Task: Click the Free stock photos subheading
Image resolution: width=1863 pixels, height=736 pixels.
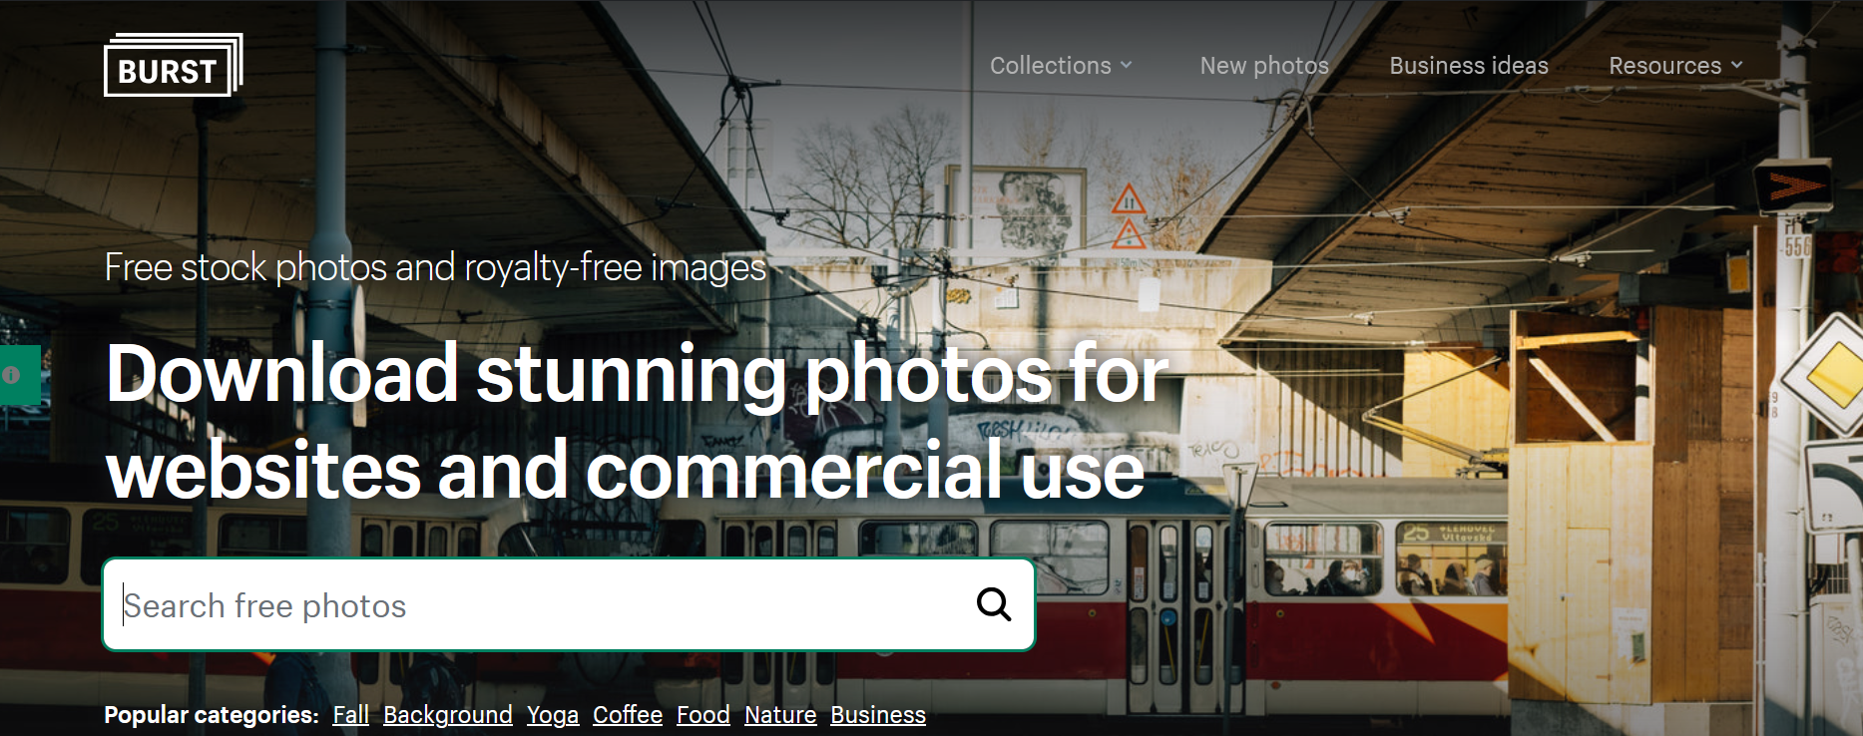Action: [435, 267]
